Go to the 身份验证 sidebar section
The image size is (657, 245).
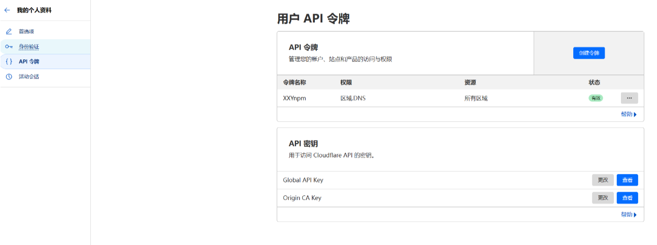pos(29,47)
